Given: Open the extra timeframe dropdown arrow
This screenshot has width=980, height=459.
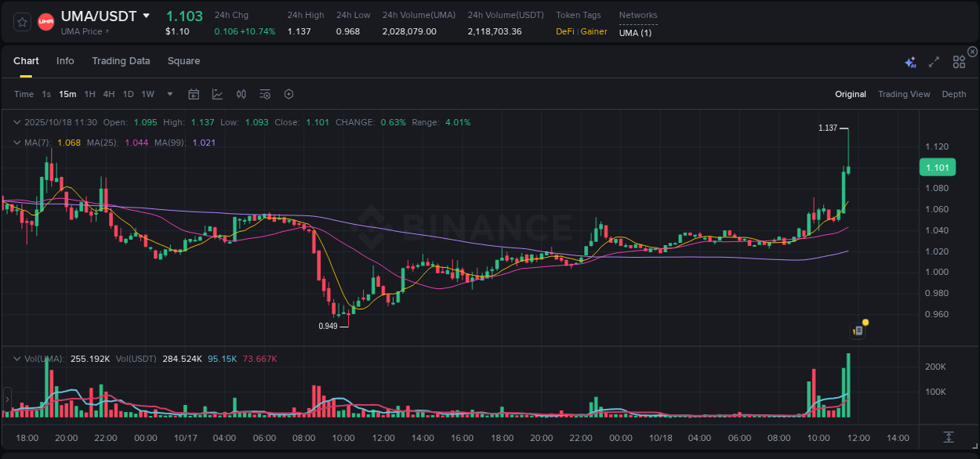Looking at the screenshot, I should (169, 94).
